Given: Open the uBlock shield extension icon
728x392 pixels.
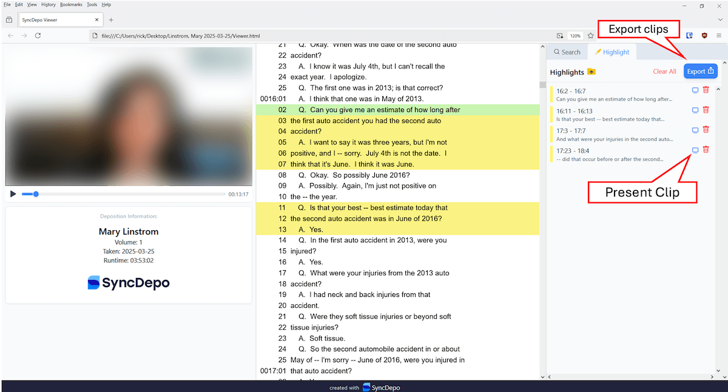Looking at the screenshot, I should pyautogui.click(x=704, y=36).
